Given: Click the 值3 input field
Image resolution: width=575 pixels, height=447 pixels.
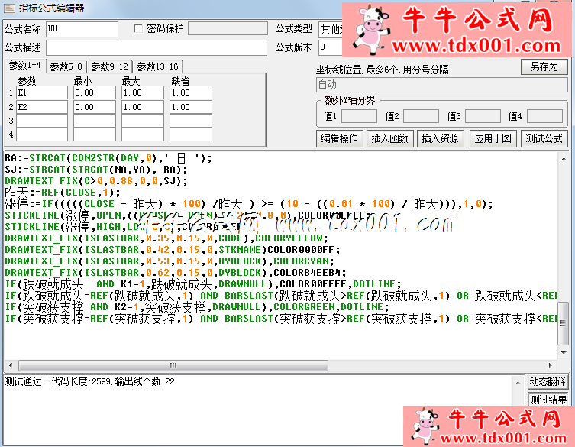Looking at the screenshot, I should pos(483,116).
